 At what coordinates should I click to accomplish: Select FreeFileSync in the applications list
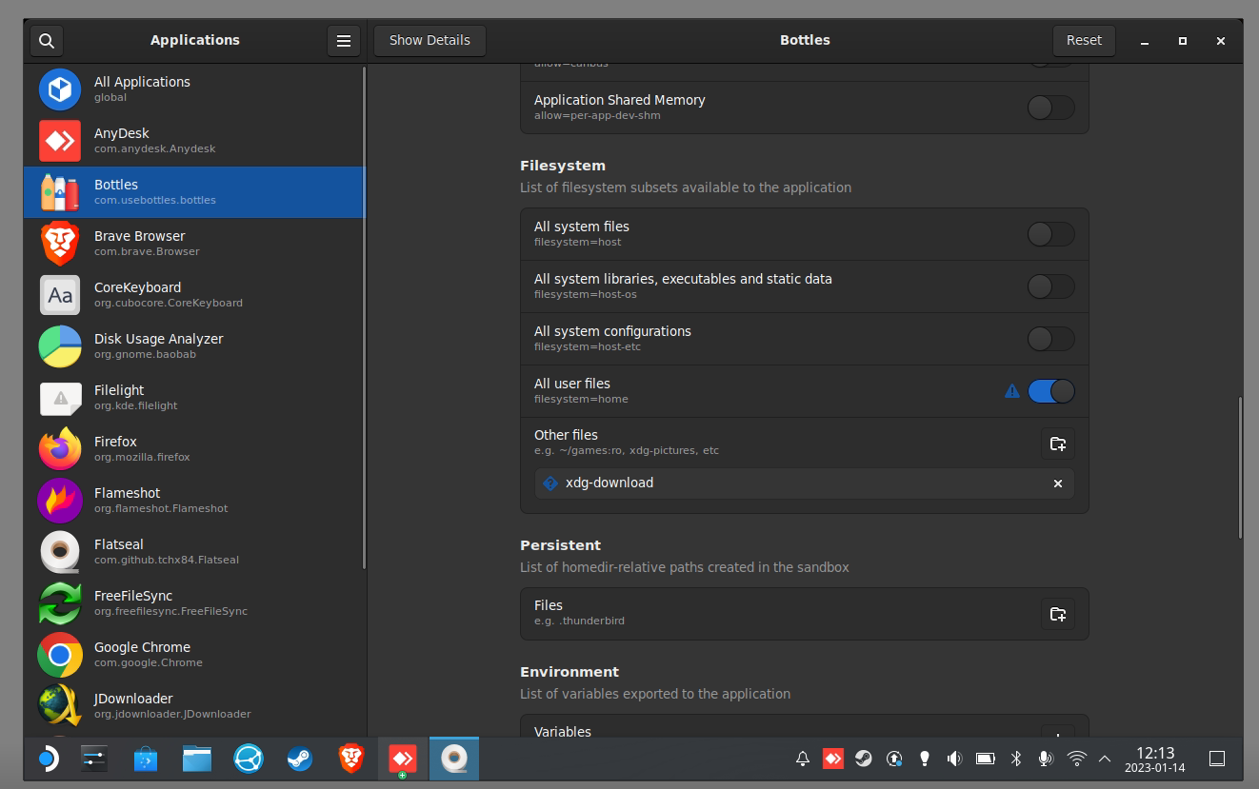tap(194, 603)
